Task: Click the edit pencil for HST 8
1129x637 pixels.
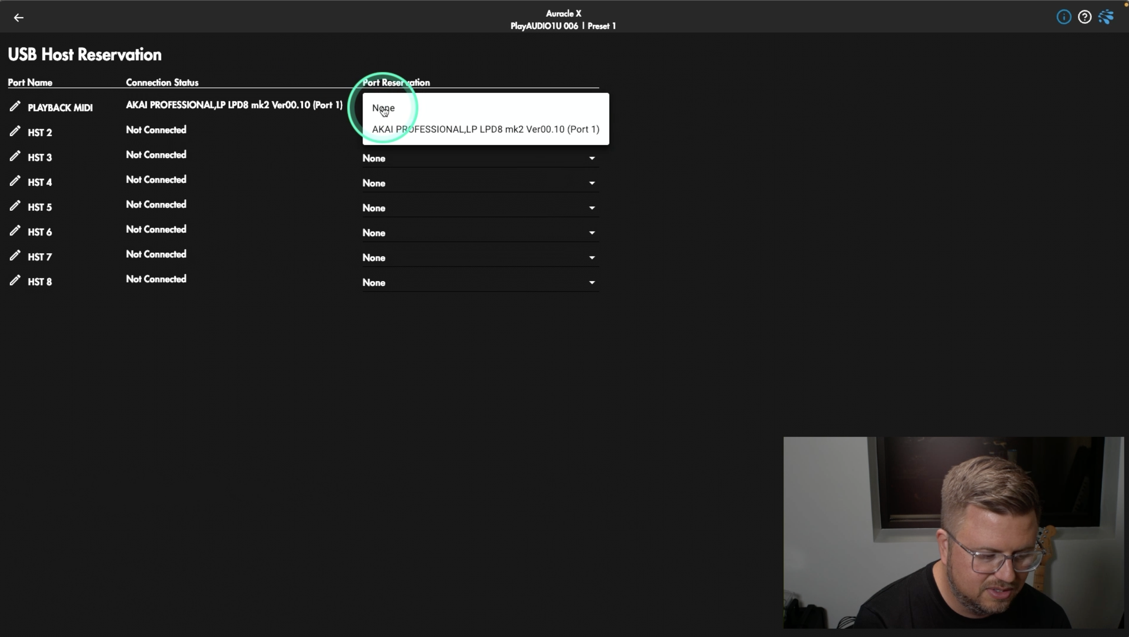Action: (15, 280)
